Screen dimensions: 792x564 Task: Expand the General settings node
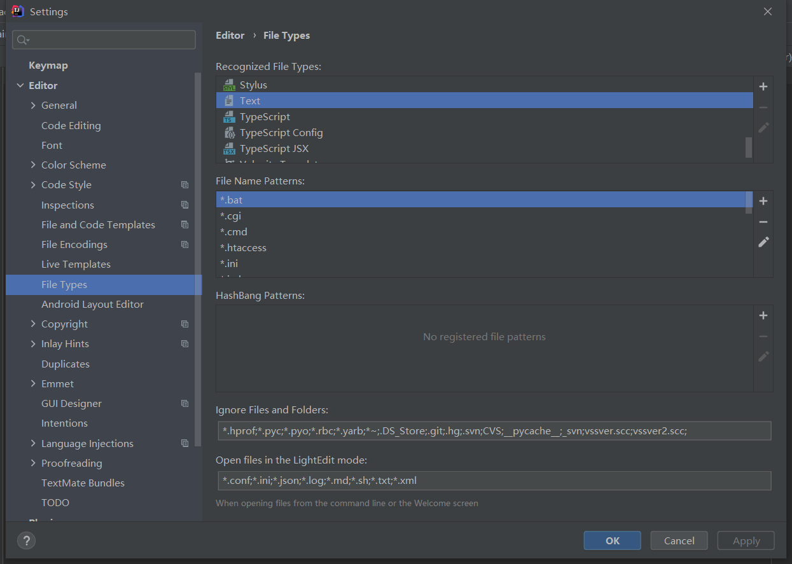(x=33, y=106)
